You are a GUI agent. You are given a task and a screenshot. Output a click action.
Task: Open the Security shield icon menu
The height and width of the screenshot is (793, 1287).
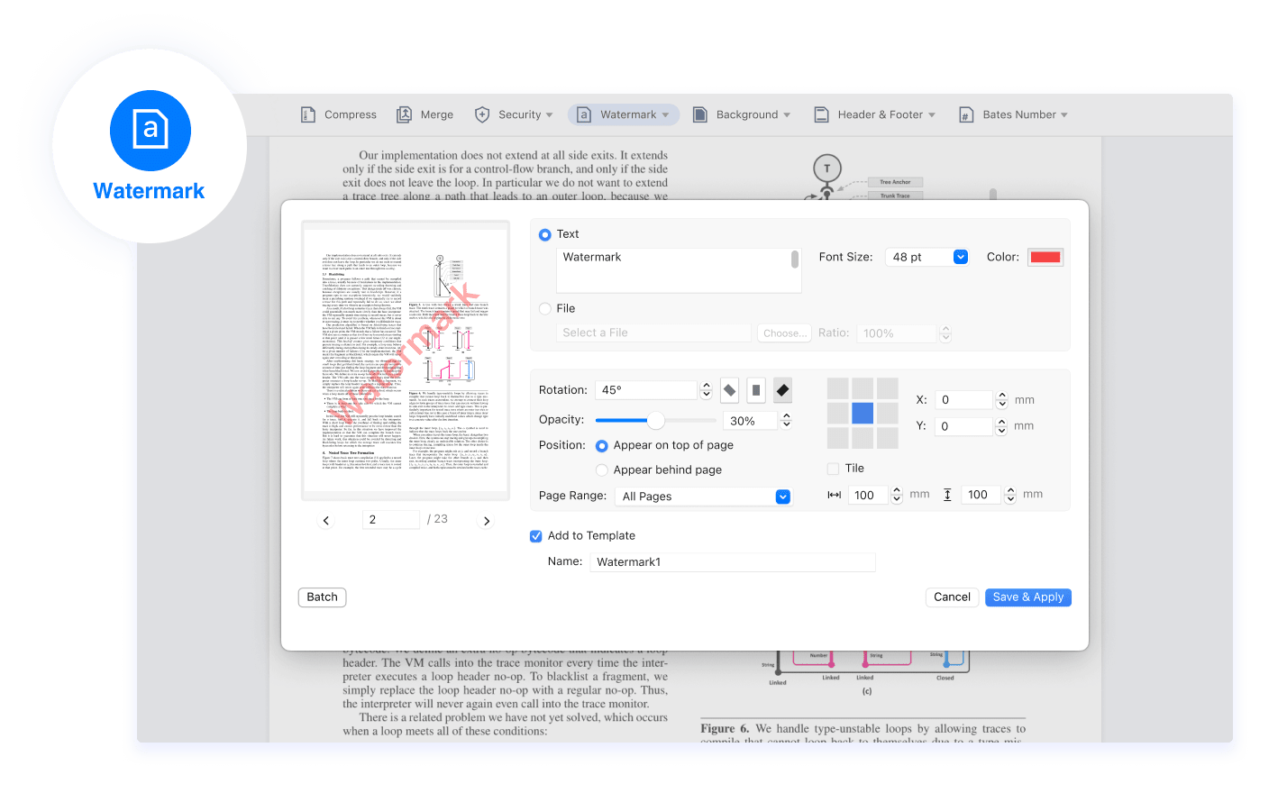(x=482, y=115)
